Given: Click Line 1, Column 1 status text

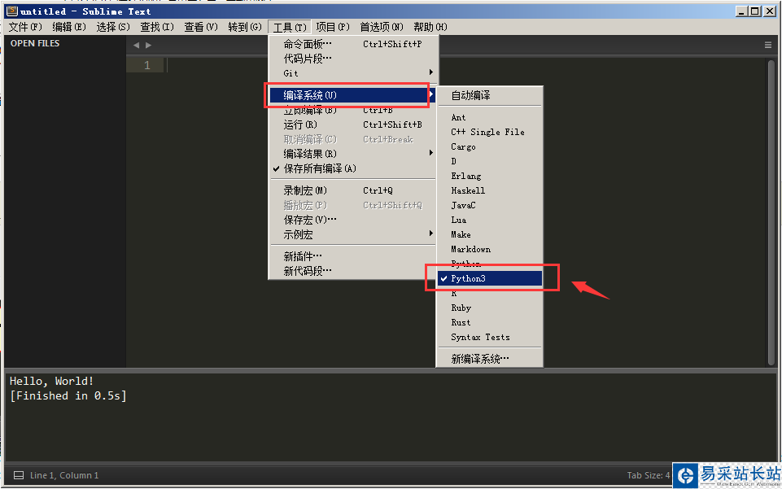Looking at the screenshot, I should pyautogui.click(x=64, y=475).
